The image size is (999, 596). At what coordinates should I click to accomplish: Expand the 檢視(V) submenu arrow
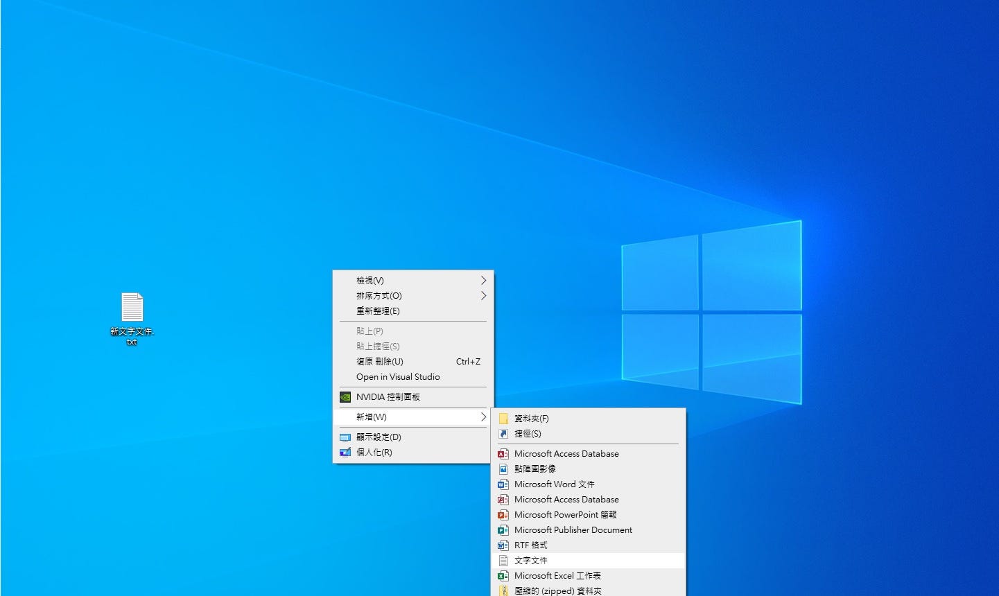pyautogui.click(x=483, y=281)
